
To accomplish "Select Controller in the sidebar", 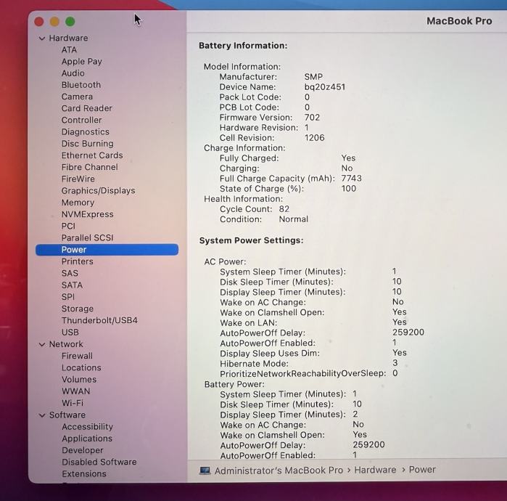I will 82,120.
